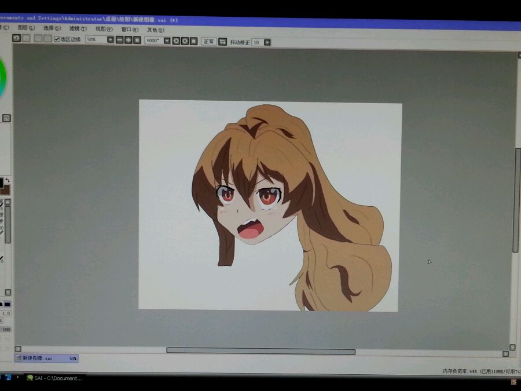Open the 抖动修正 stabilizer dropdown arrow
Image resolution: width=521 pixels, height=391 pixels.
(x=267, y=42)
